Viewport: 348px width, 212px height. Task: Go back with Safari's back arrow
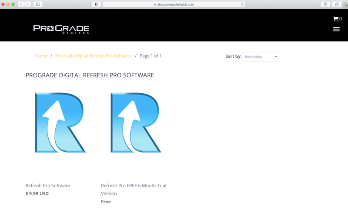pyautogui.click(x=21, y=4)
